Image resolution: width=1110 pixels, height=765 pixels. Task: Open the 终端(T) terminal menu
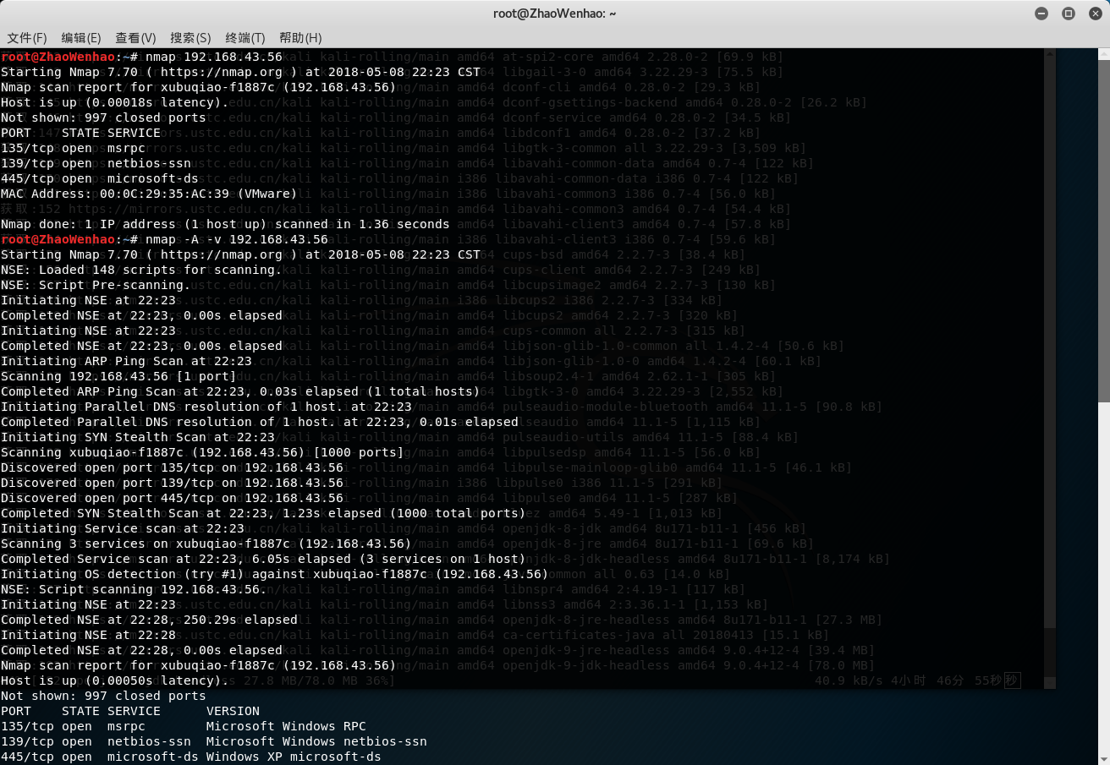pyautogui.click(x=245, y=38)
